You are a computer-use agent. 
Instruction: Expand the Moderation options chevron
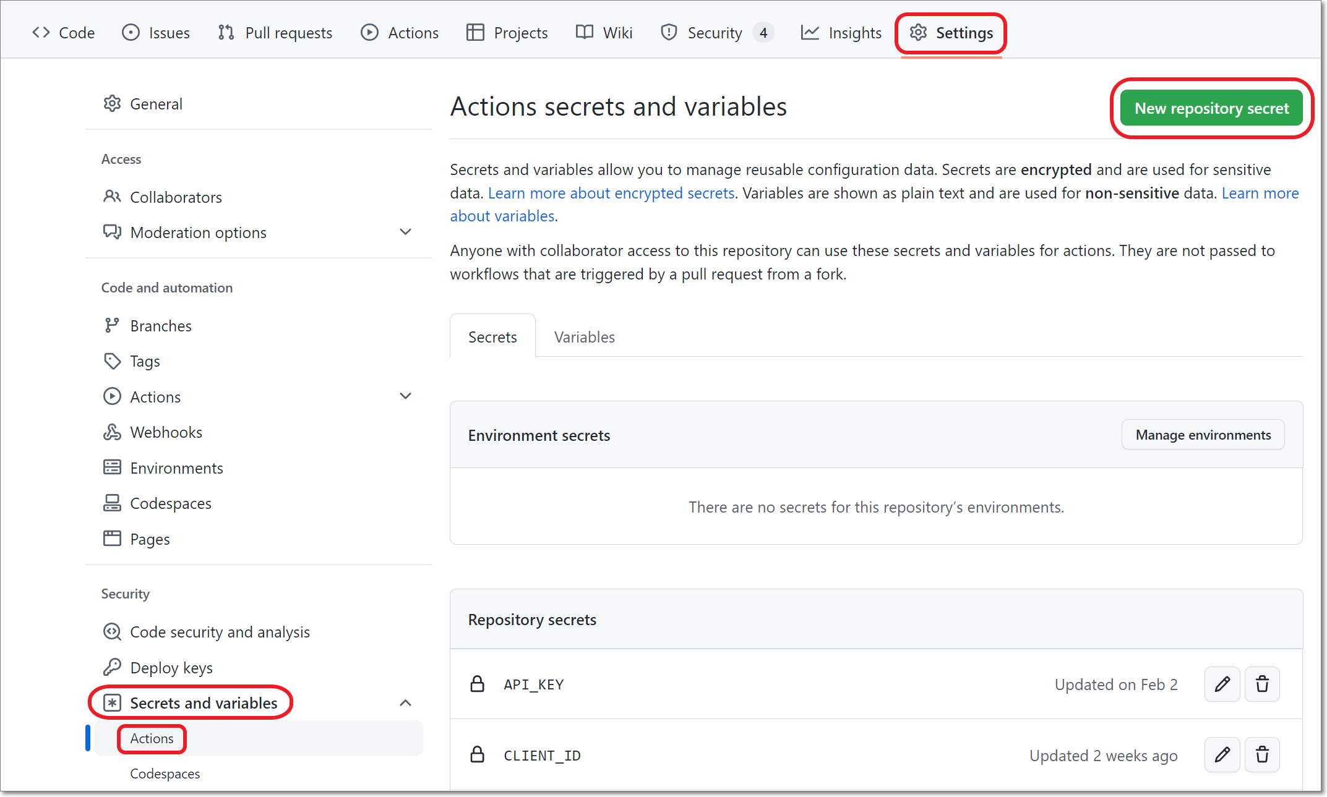[406, 232]
